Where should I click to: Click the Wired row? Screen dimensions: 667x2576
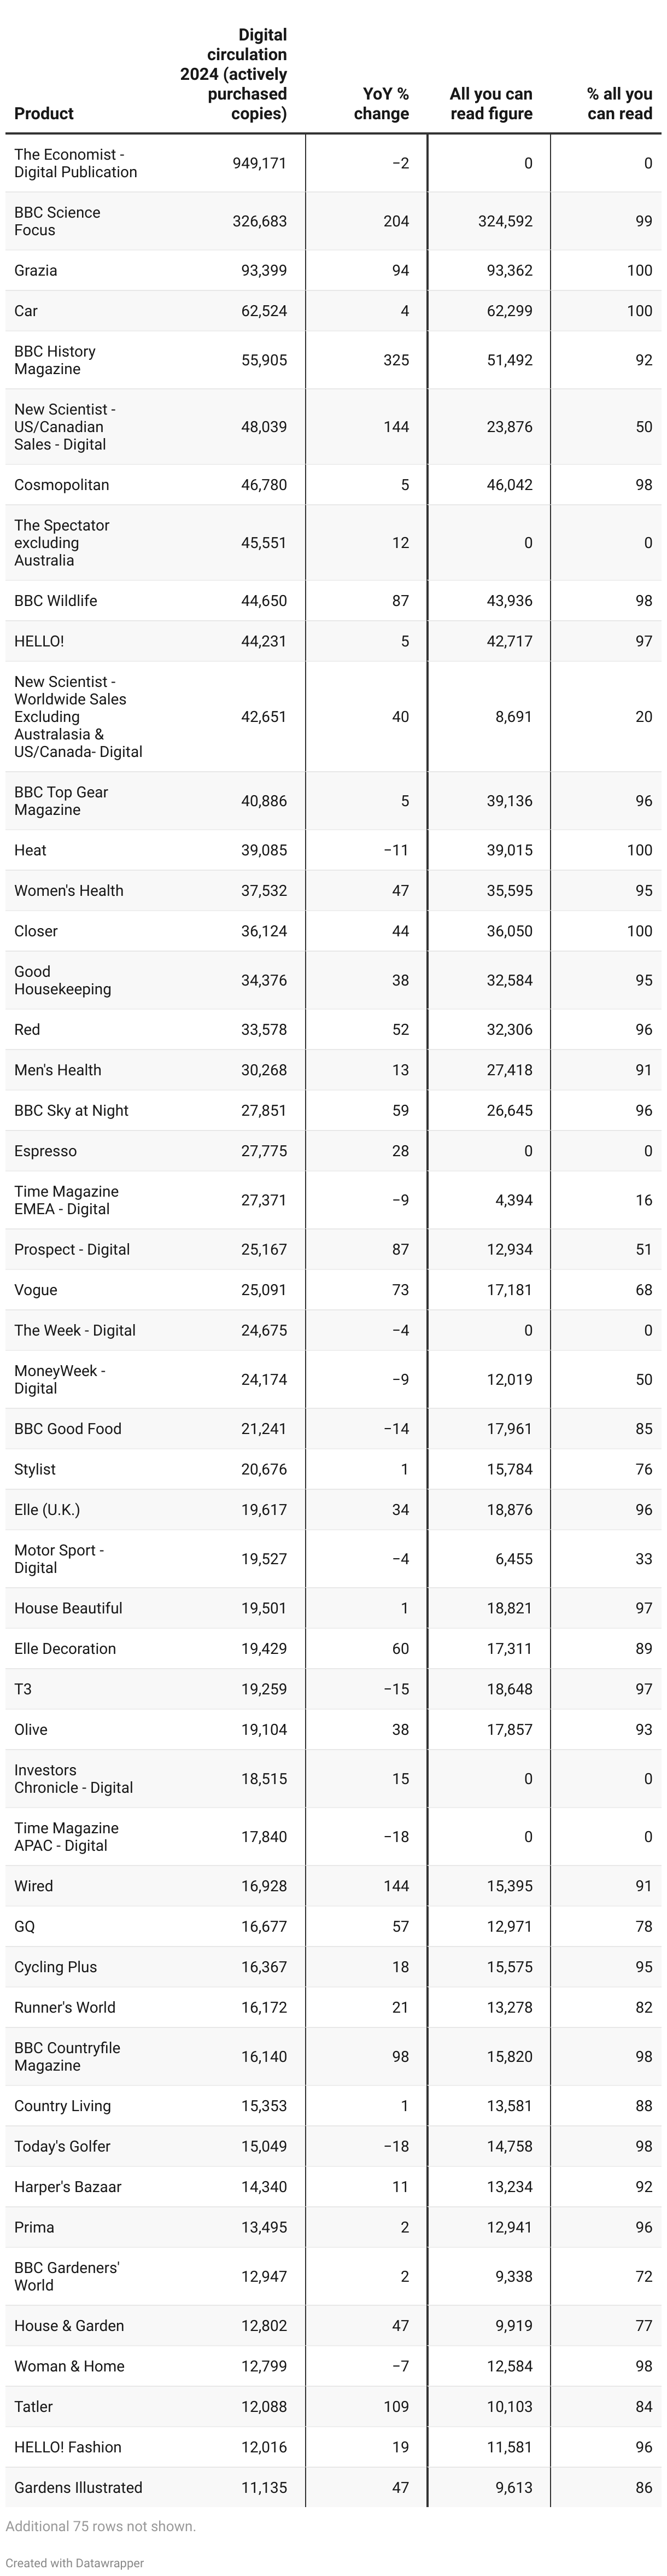333,1886
